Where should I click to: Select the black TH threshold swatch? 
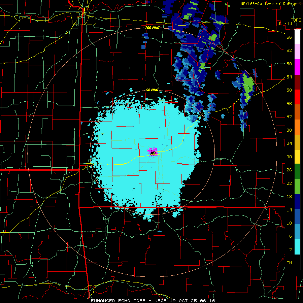(x=297, y=262)
